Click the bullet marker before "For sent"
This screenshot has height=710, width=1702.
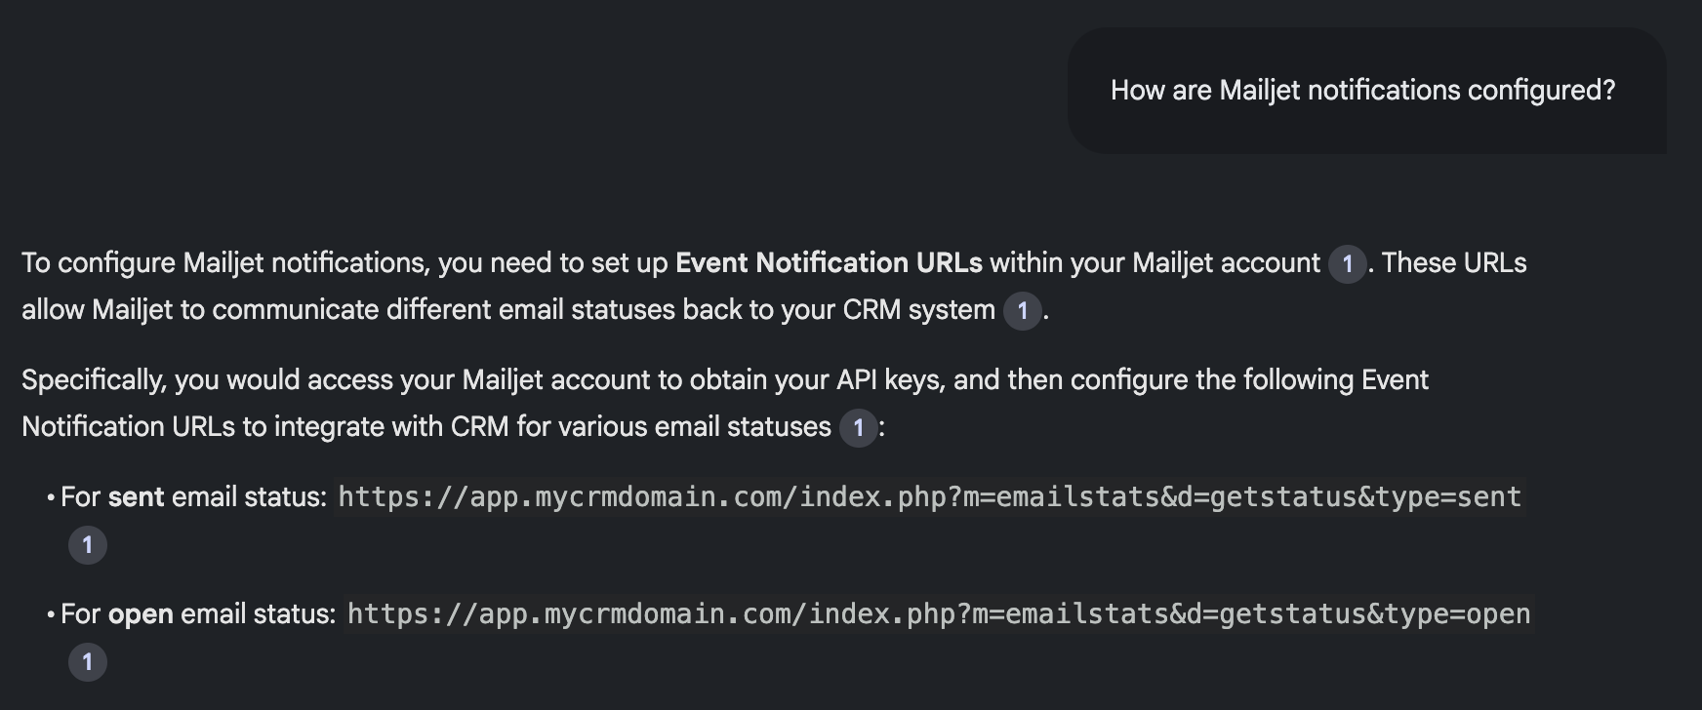[50, 498]
